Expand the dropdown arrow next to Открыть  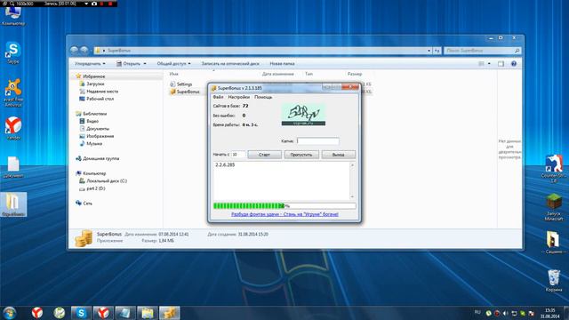(x=145, y=64)
